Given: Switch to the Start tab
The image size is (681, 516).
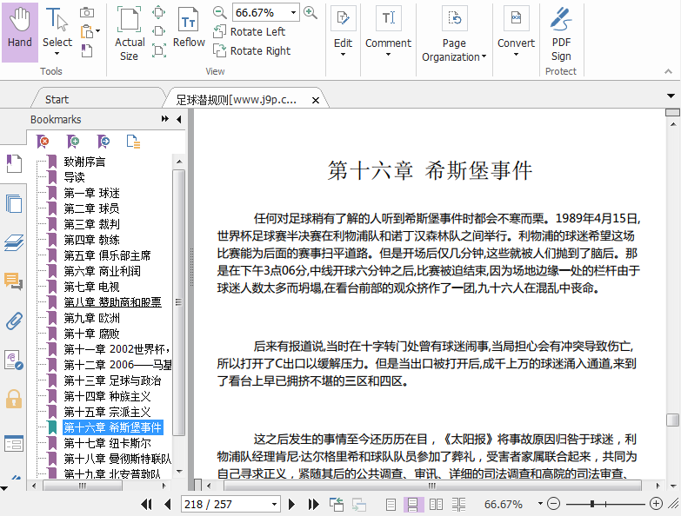Looking at the screenshot, I should click(57, 100).
